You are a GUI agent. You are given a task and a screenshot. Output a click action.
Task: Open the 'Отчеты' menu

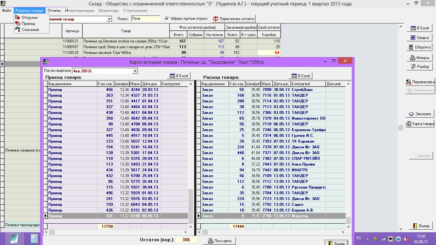click(54, 11)
